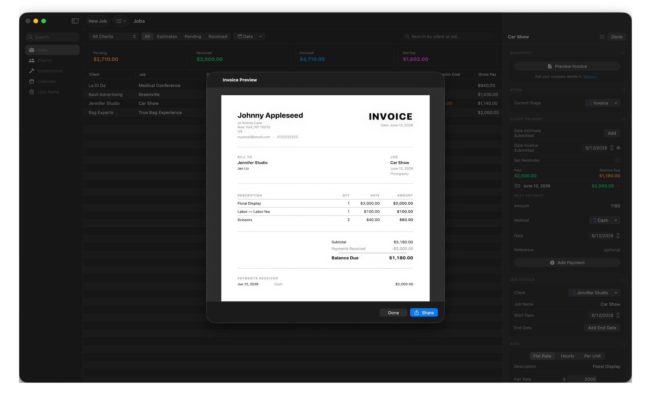Click the Add Payment button
651x407 pixels.
(x=567, y=263)
